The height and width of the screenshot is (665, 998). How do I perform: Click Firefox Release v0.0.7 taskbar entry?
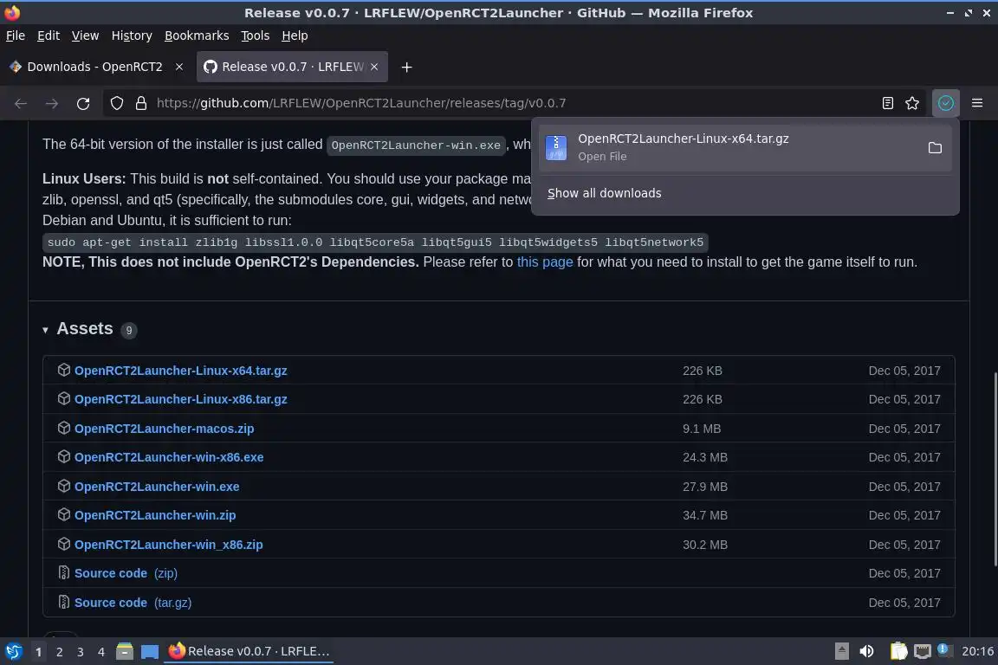(249, 651)
